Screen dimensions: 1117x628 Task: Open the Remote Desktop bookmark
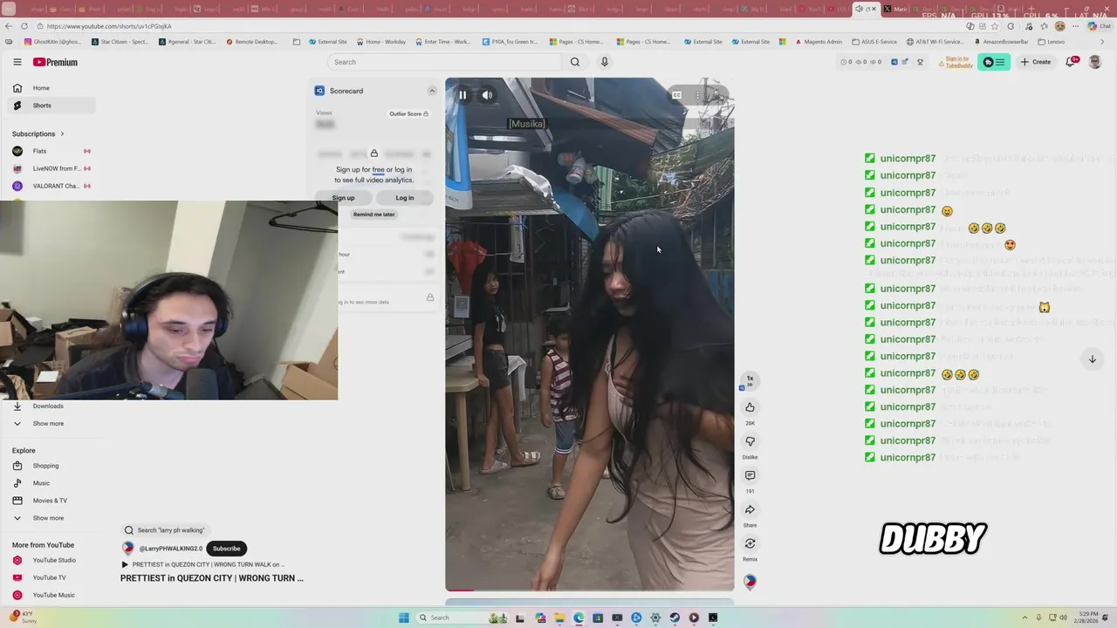(251, 42)
